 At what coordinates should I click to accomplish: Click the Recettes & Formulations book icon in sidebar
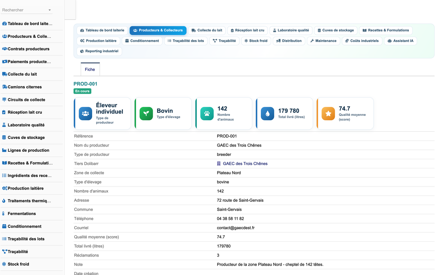click(4, 163)
